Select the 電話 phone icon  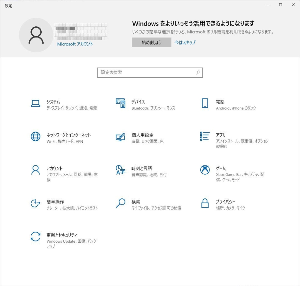pos(205,103)
